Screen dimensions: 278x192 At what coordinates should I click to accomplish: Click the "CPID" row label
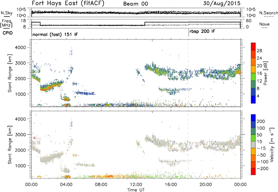pyautogui.click(x=8, y=33)
